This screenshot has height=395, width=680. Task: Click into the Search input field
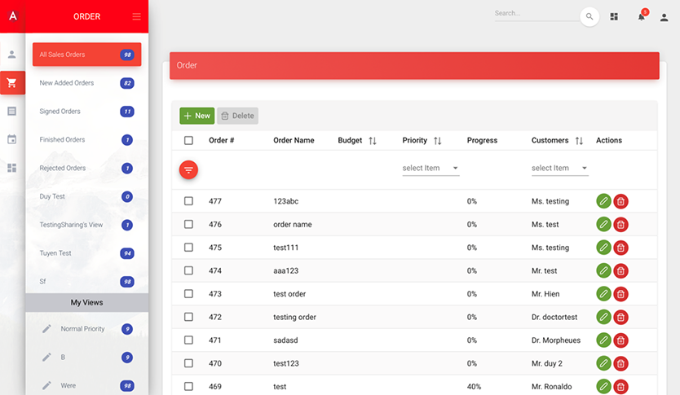tap(534, 14)
